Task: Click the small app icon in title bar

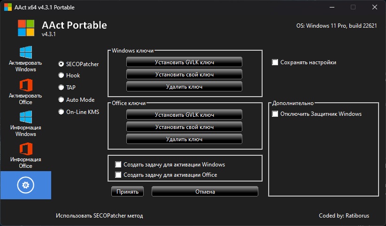Action: (x=8, y=8)
